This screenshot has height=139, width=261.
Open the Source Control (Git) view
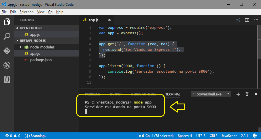[x=7, y=51]
